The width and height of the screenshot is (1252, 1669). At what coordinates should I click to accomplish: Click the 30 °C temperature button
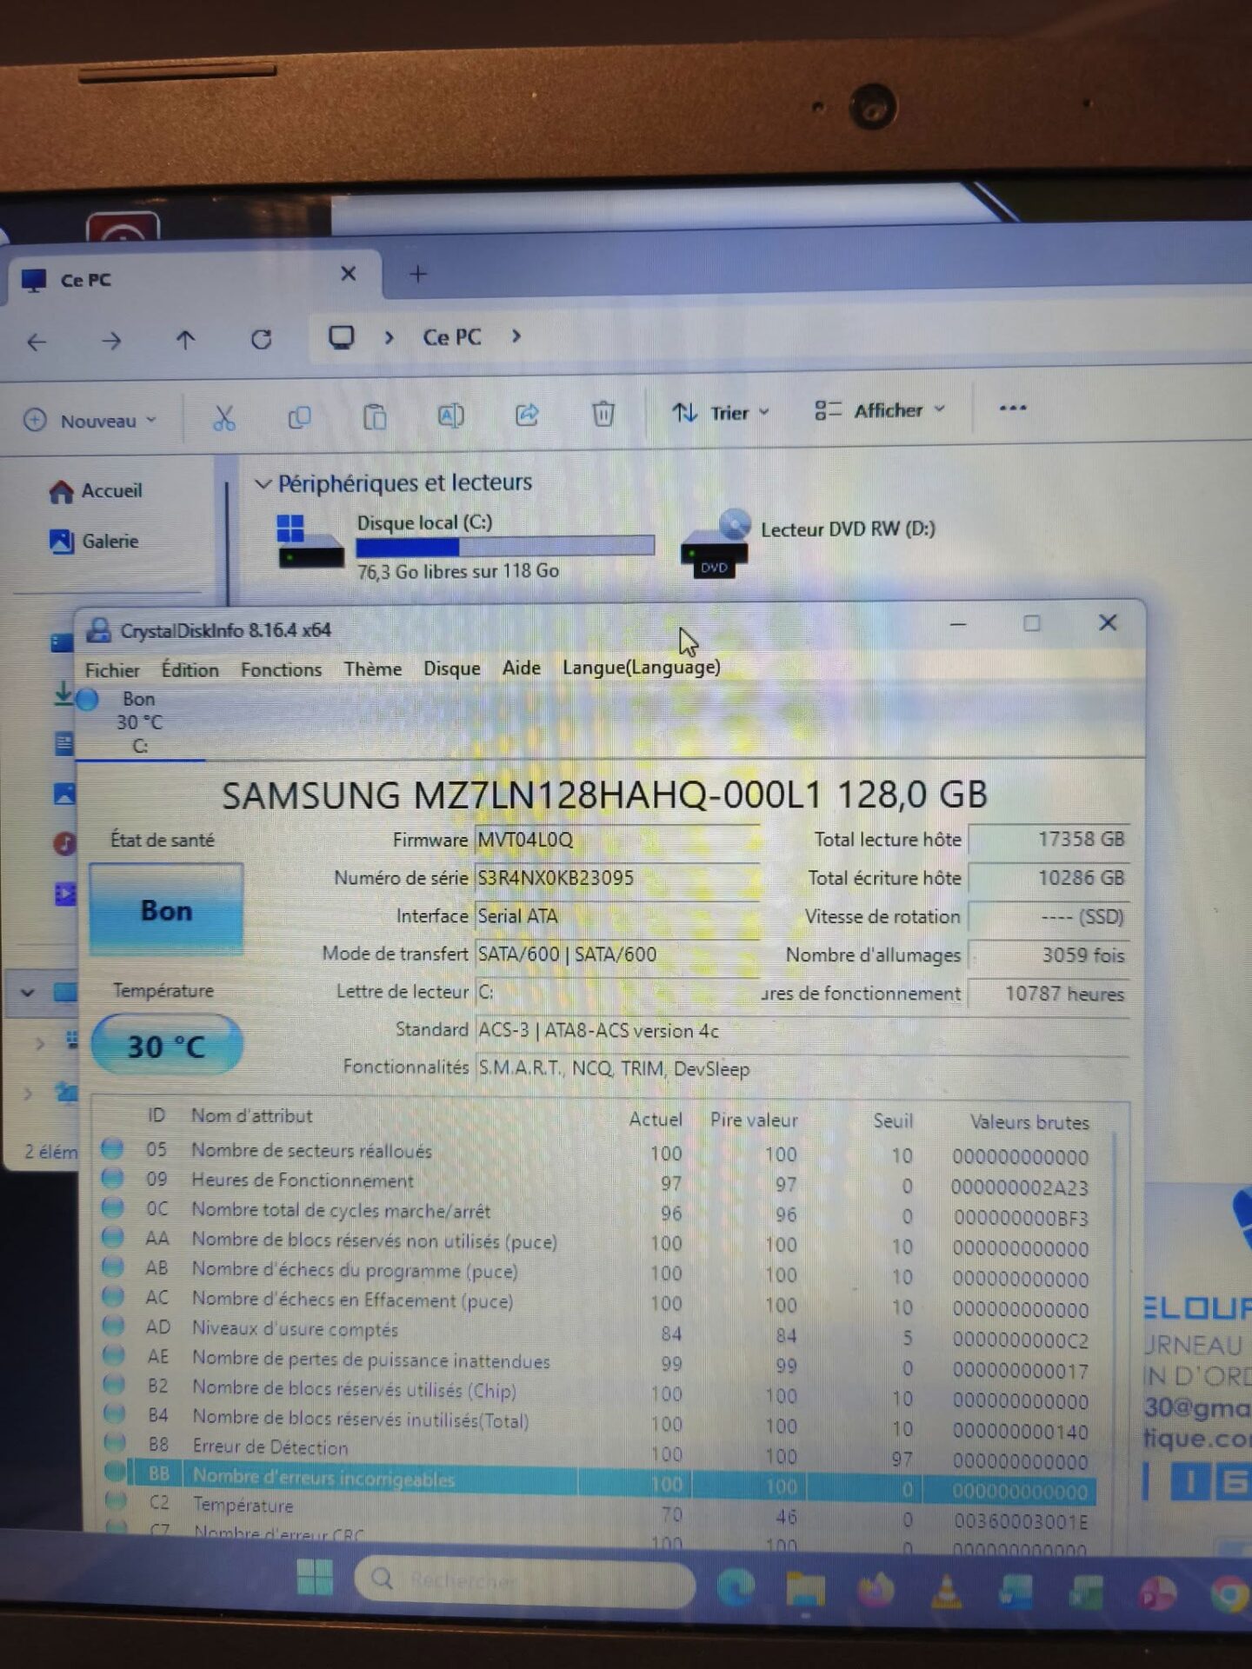[x=166, y=1046]
